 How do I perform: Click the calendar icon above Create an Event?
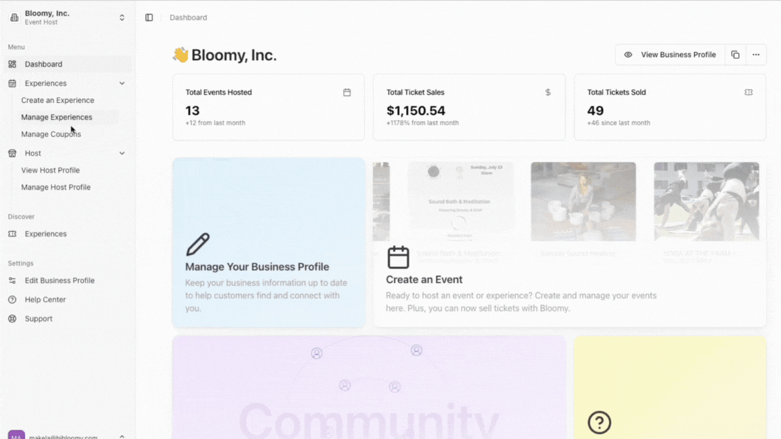(398, 257)
